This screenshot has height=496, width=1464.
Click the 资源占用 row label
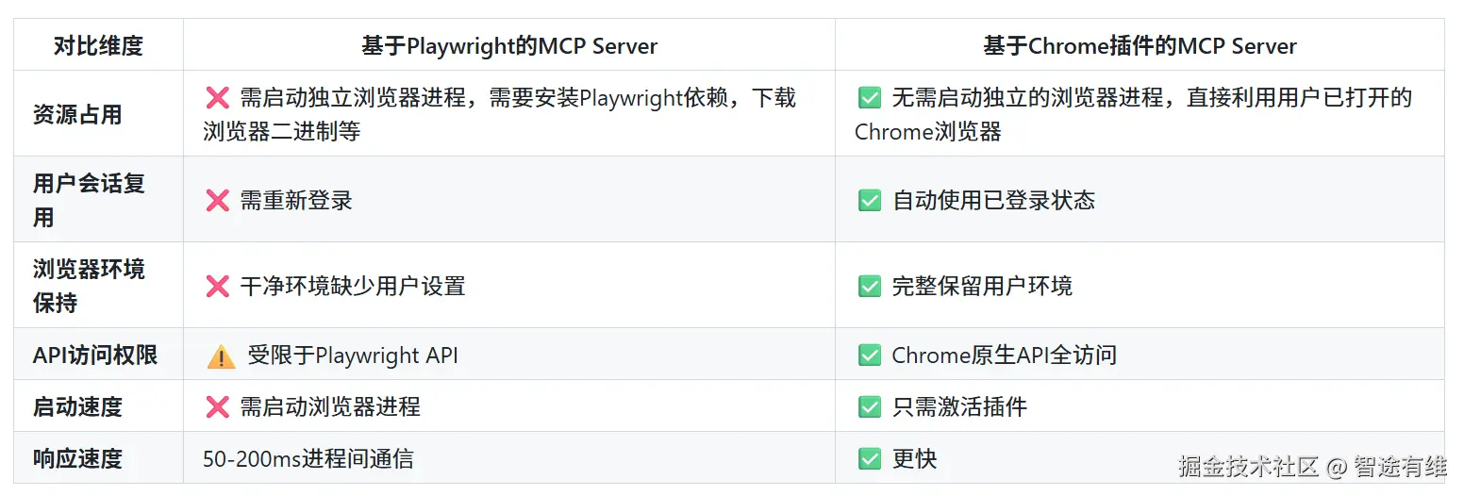coord(77,115)
